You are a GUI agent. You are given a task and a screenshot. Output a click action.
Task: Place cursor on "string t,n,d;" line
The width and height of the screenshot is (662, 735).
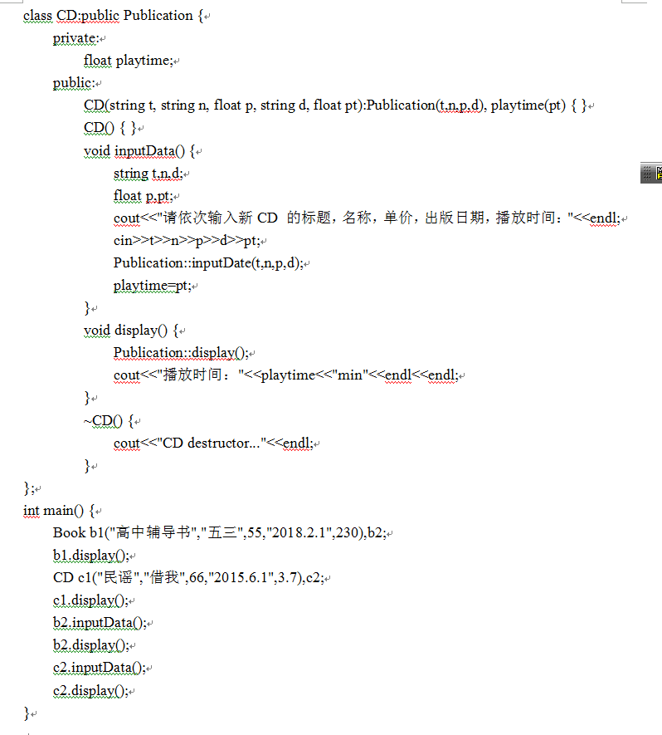pos(148,174)
